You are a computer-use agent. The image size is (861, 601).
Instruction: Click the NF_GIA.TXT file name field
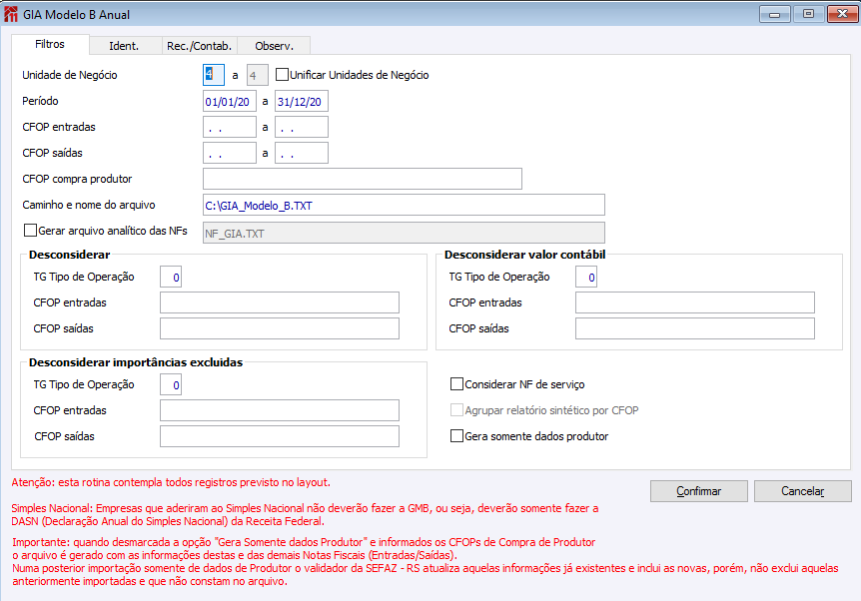pos(405,233)
